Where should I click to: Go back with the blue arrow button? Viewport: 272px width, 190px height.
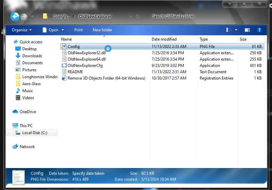[x=15, y=17]
